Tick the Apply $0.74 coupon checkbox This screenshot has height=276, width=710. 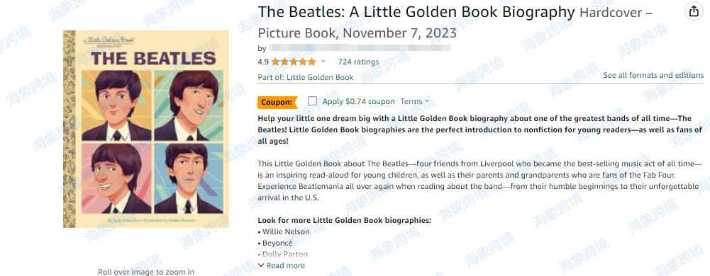tap(312, 101)
